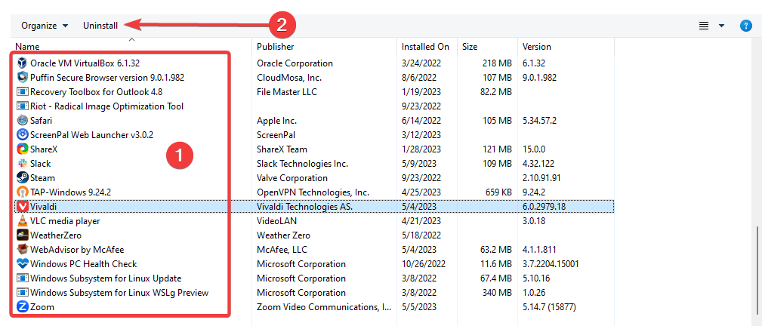The height and width of the screenshot is (326, 762).
Task: Expand the view options dropdown arrow
Action: [721, 26]
